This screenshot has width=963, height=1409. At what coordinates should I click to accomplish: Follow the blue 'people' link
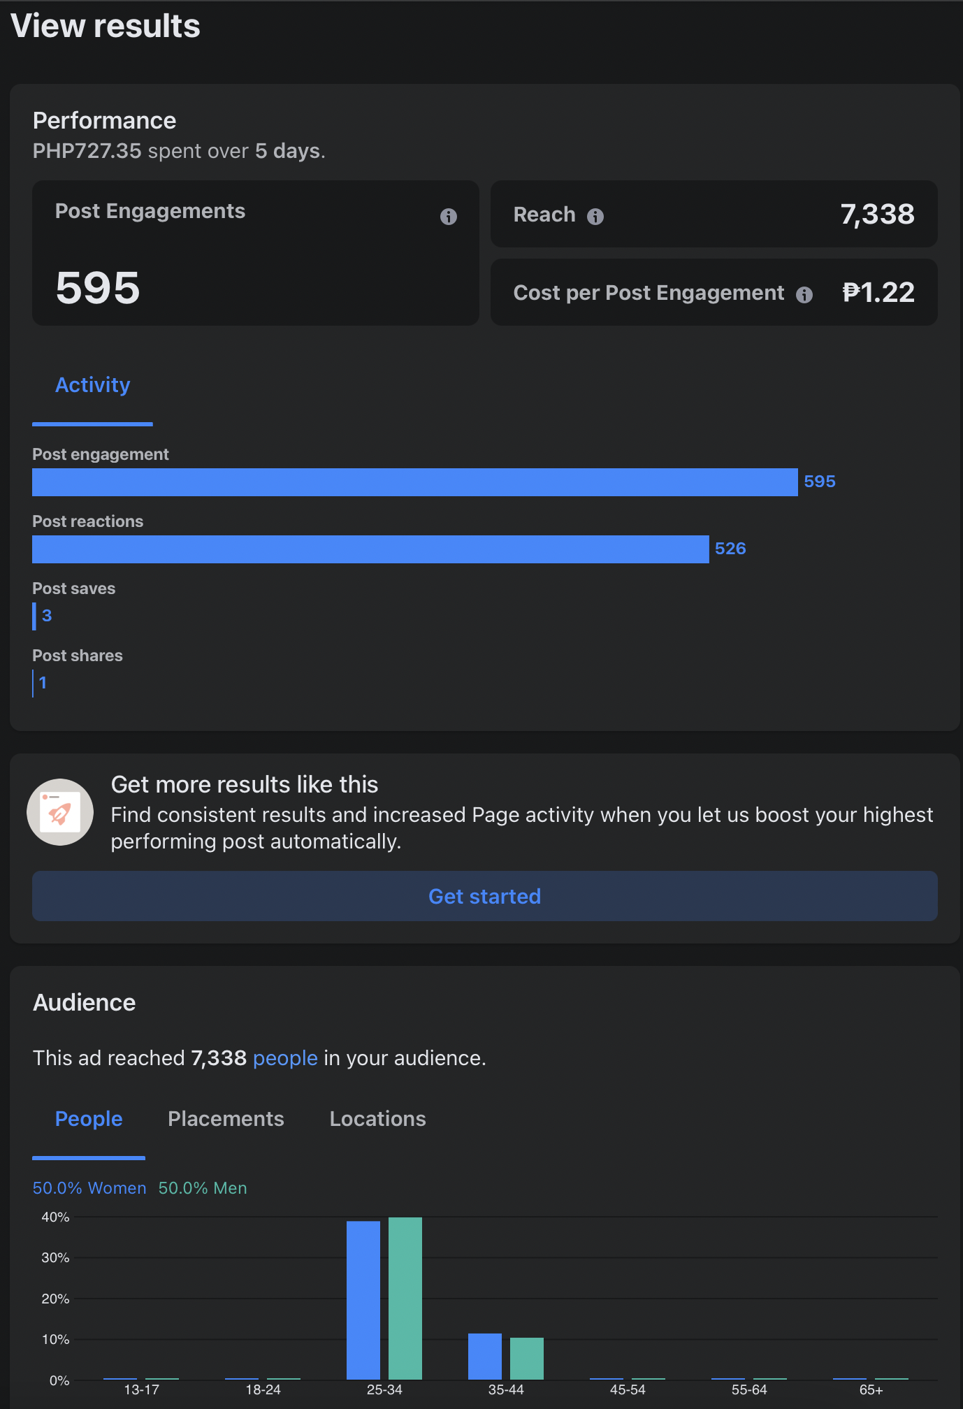tap(285, 1058)
